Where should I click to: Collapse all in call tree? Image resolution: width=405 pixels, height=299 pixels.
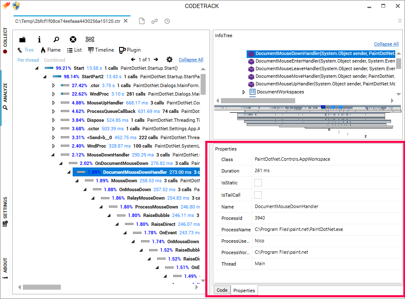click(x=191, y=60)
